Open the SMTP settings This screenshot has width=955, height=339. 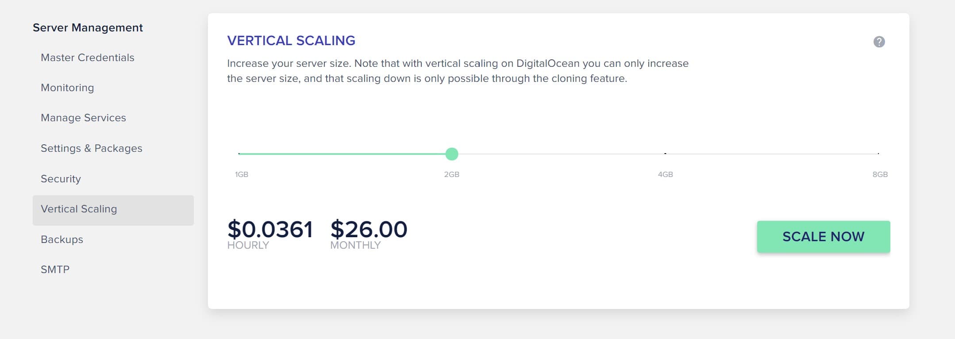pyautogui.click(x=55, y=269)
